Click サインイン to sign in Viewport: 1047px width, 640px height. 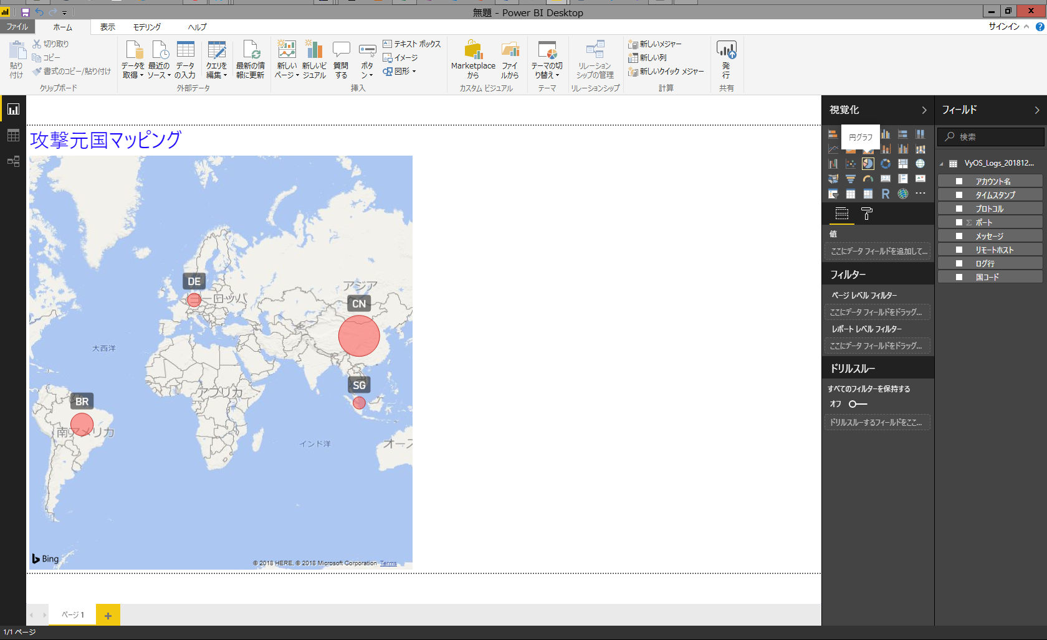[x=1004, y=27]
